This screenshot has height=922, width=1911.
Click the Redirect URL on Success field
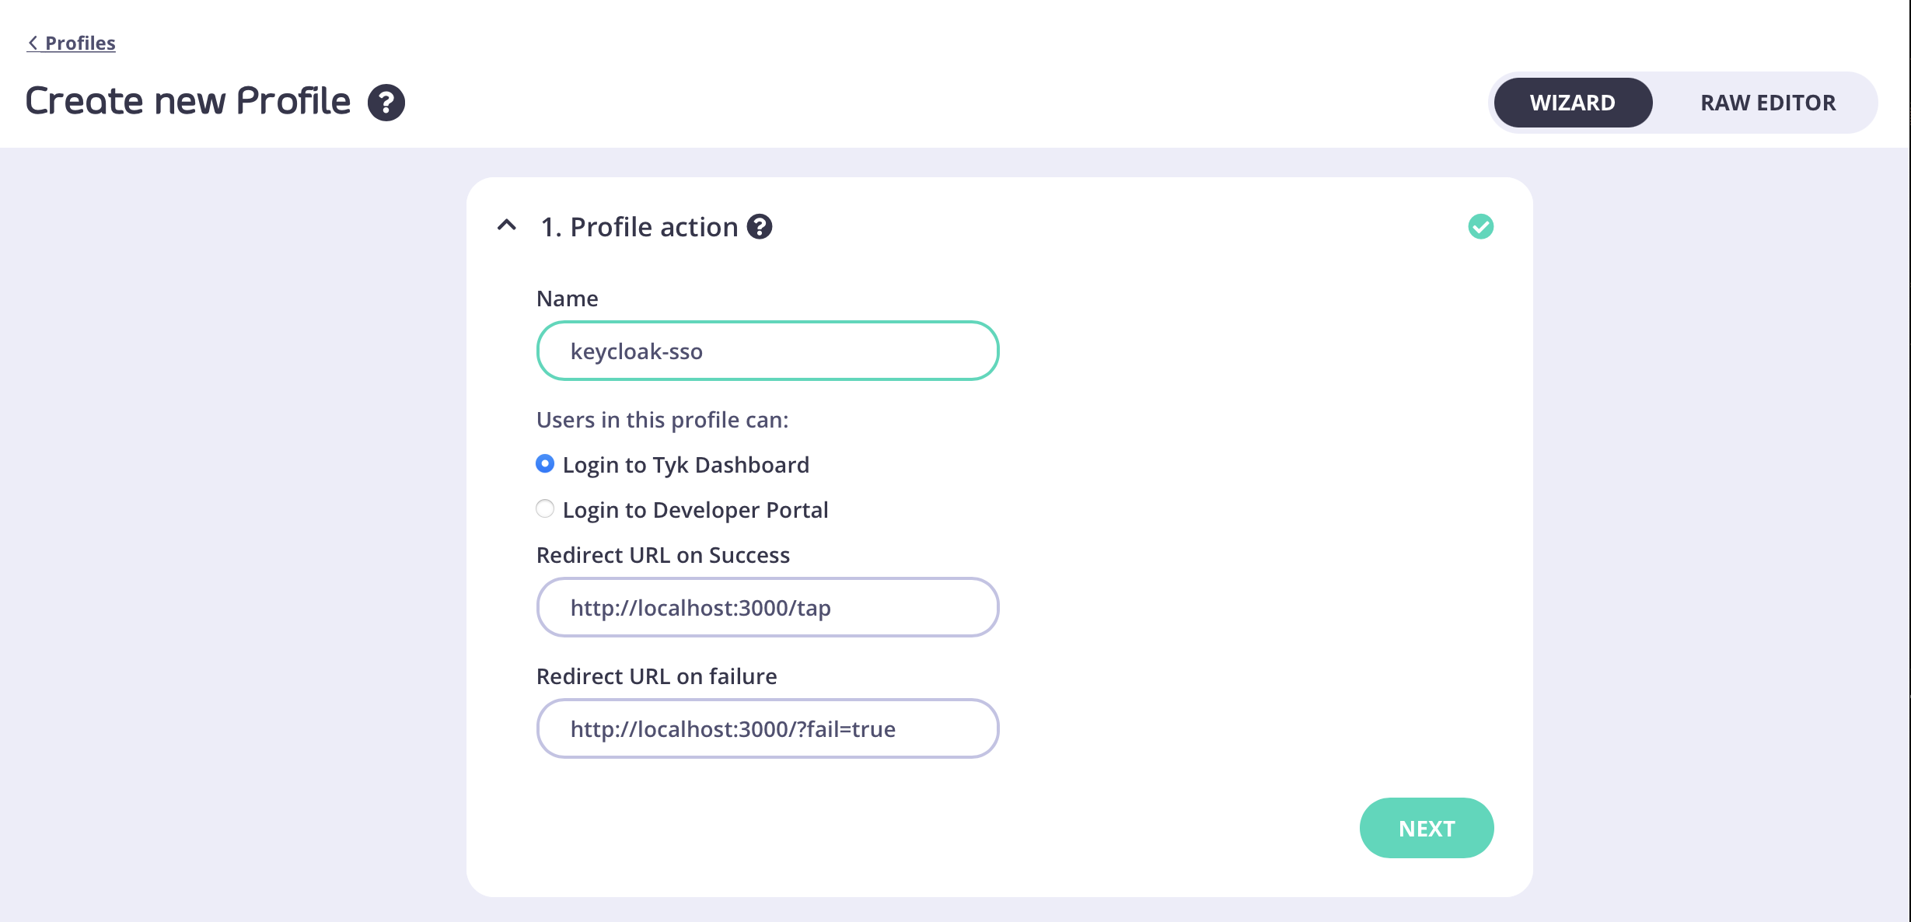pos(767,607)
